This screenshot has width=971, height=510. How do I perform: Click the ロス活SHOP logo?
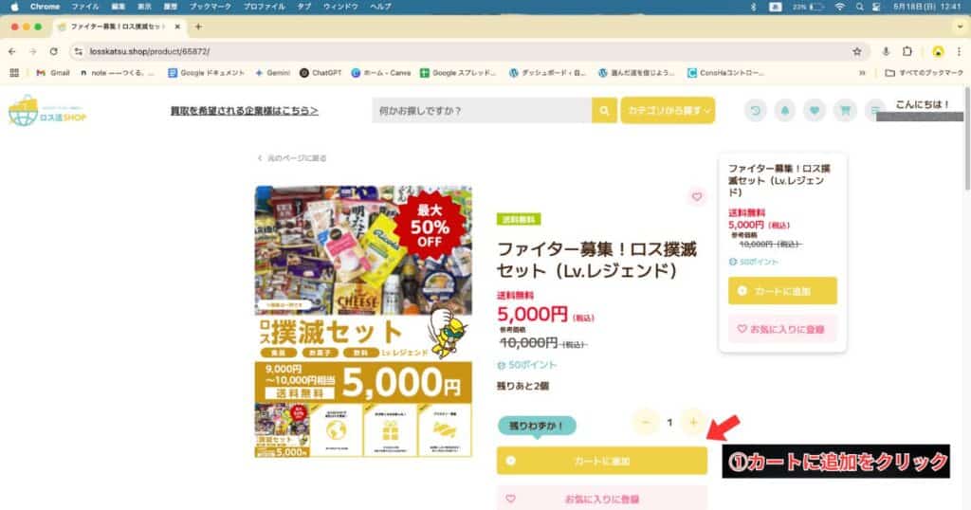pos(47,112)
